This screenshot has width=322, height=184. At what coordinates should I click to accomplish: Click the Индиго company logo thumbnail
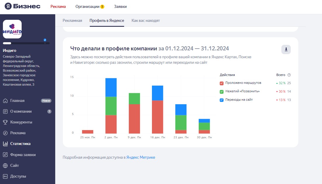point(12,29)
